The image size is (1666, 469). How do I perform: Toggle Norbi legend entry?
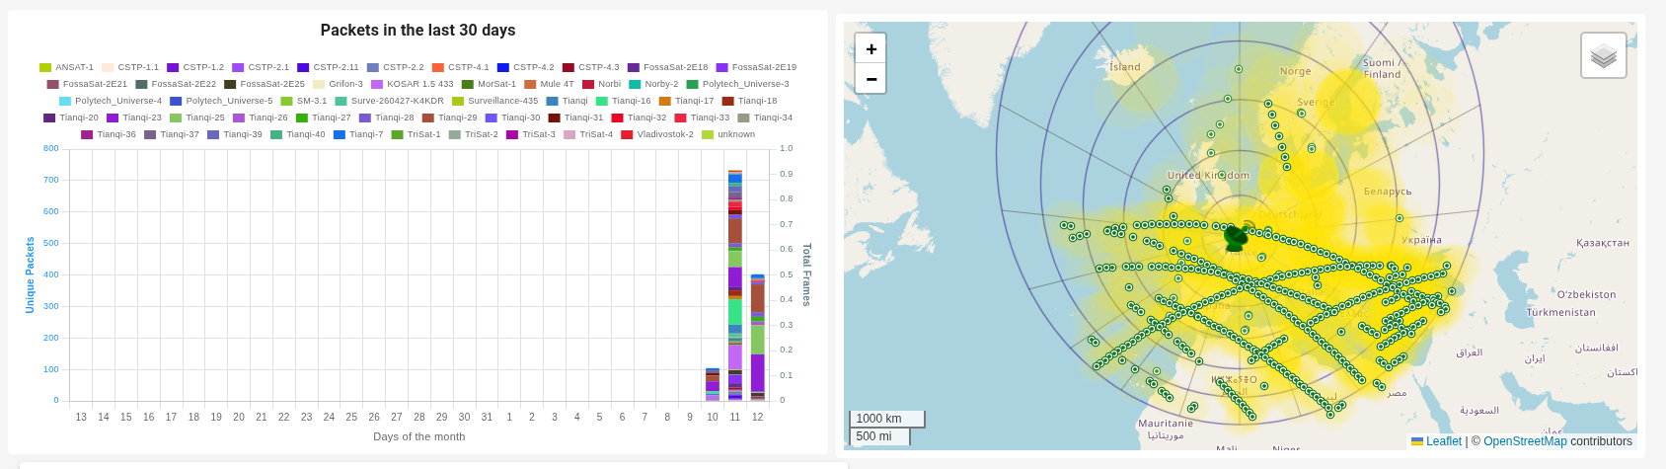click(x=602, y=84)
